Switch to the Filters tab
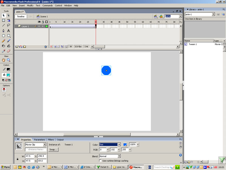Screen dimensions: 226x170 click(51, 140)
